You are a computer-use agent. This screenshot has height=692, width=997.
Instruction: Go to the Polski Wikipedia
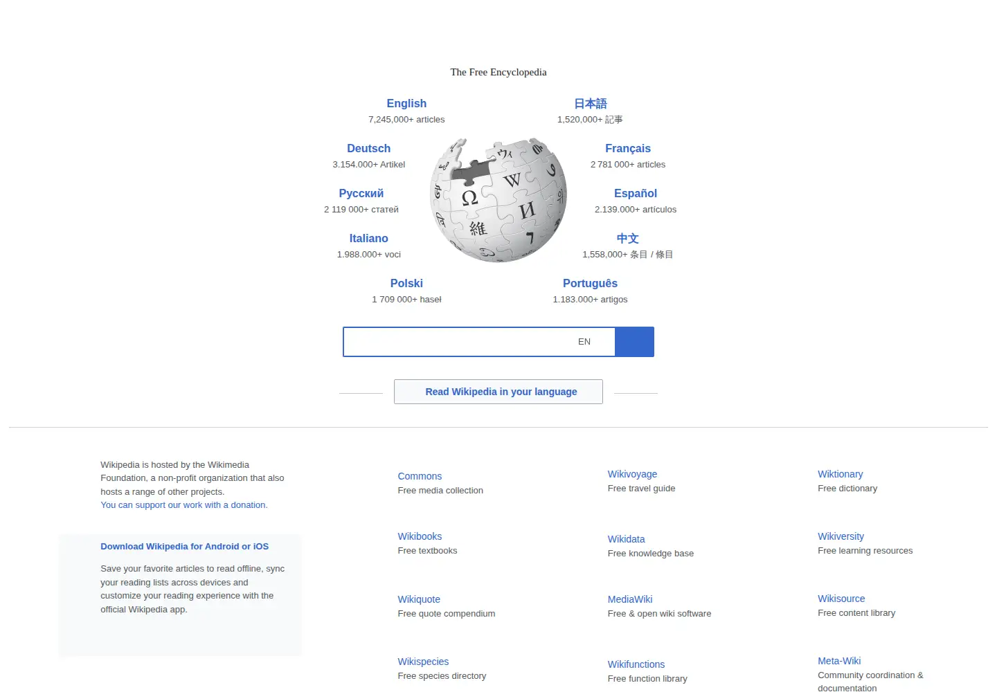406,283
